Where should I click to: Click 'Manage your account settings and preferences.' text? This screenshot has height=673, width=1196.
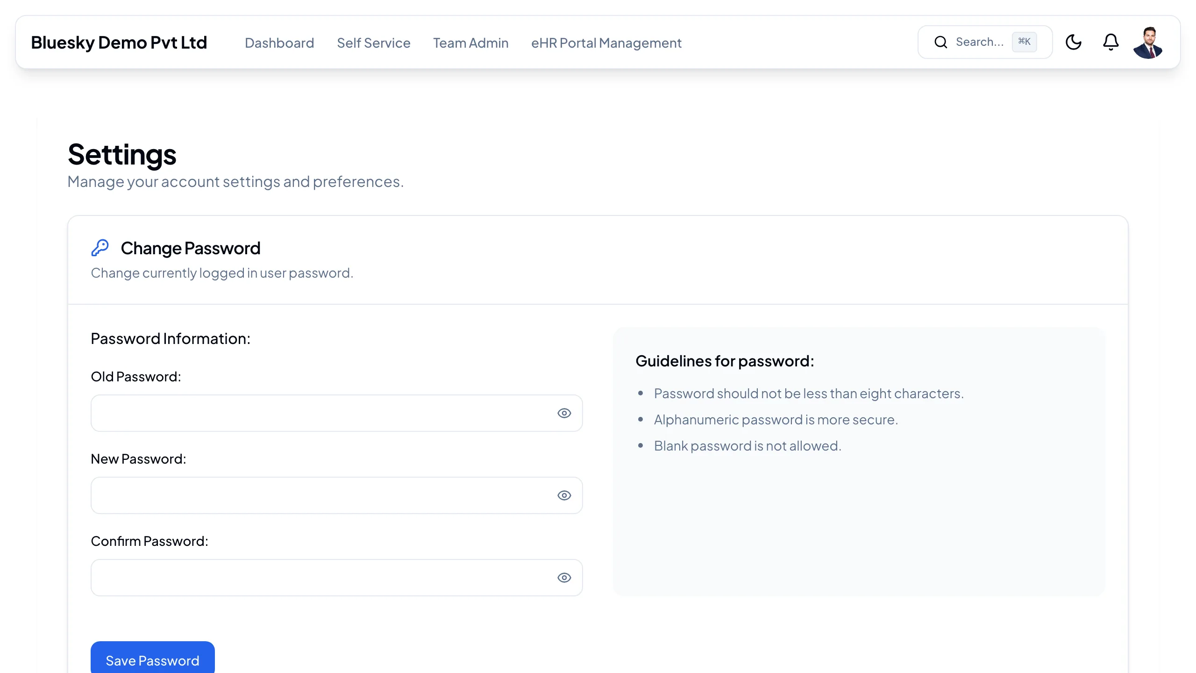pos(235,181)
